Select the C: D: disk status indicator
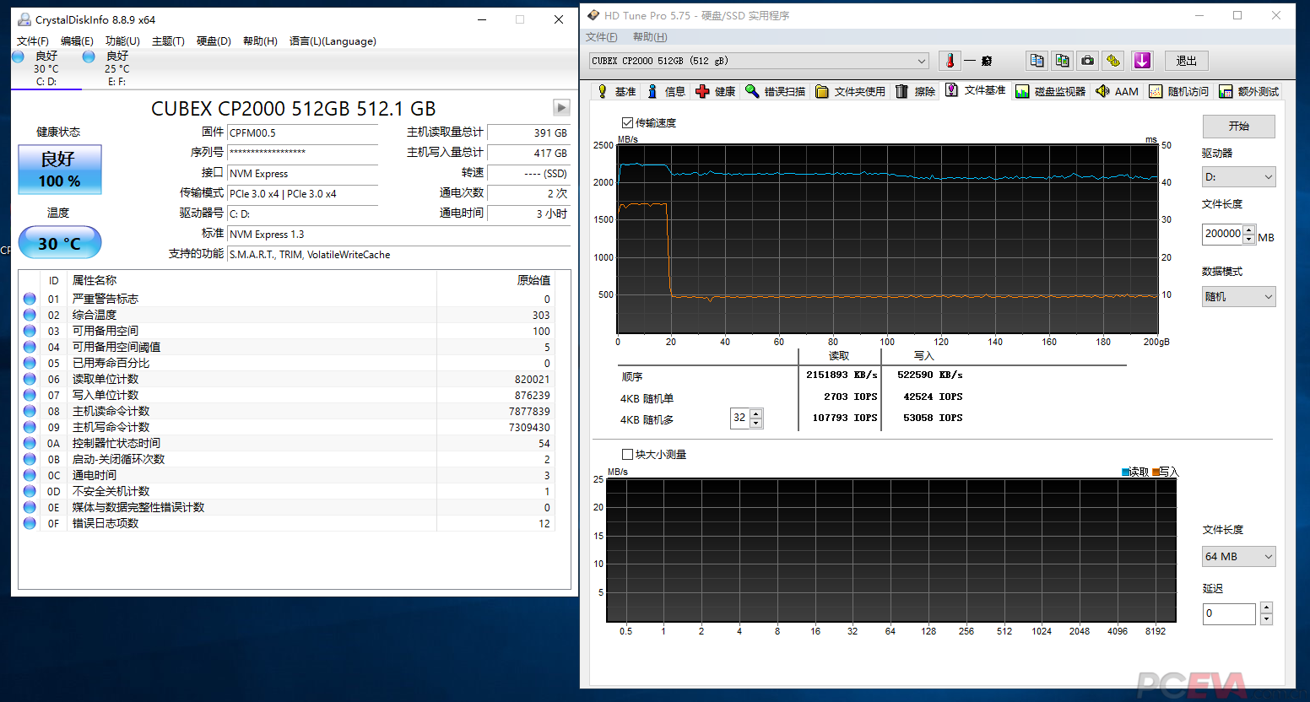This screenshot has width=1310, height=702. point(46,68)
